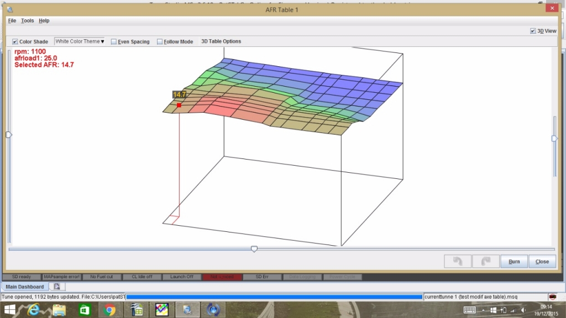566x318 pixels.
Task: Click the Tune opened status message
Action: click(63, 296)
